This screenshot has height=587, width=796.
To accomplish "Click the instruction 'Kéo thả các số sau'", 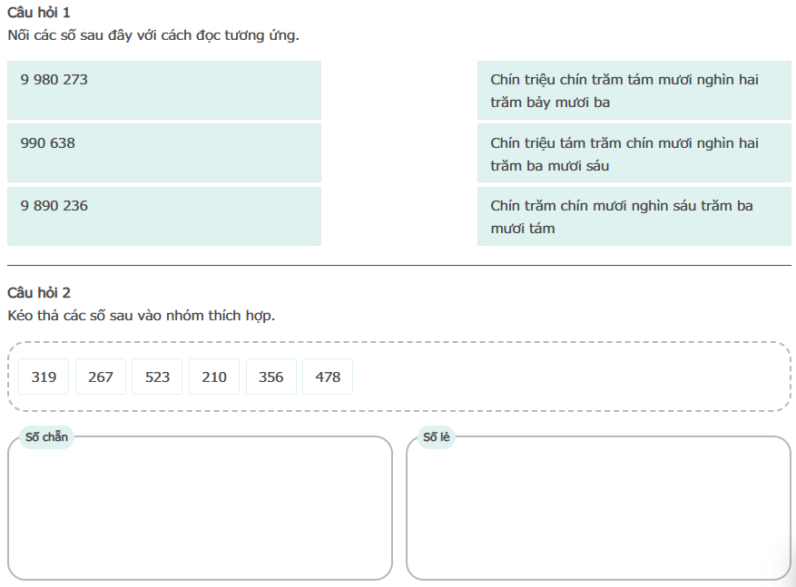I will tap(141, 316).
